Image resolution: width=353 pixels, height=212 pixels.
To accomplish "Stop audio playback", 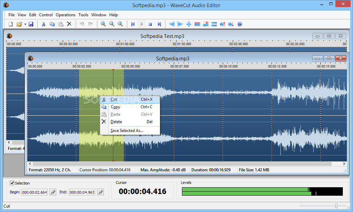I will (x=150, y=24).
